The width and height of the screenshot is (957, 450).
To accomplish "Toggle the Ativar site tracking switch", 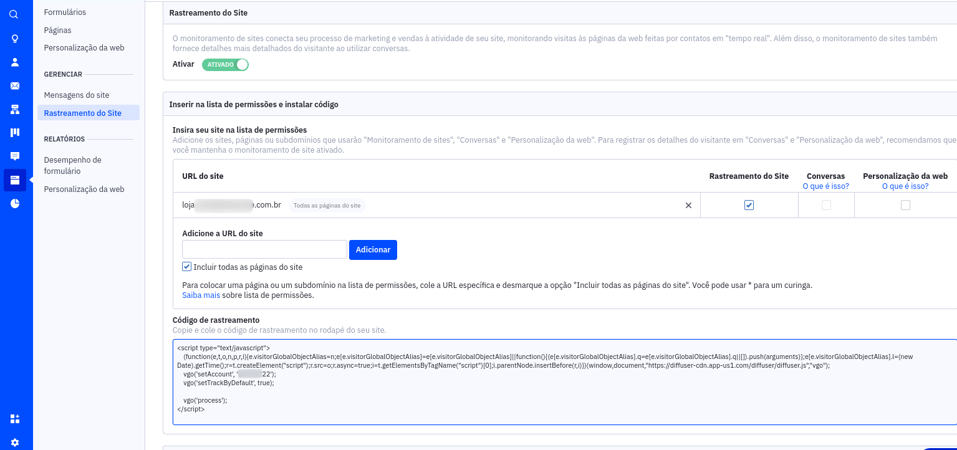I will tap(225, 64).
